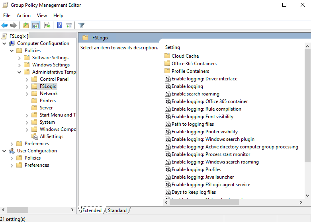Switch to the Extended tab

92,210
